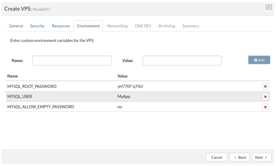Delete the MYSQL_ROOT_PASSWORD variable row
Viewport: 276px width, 166px height.
[x=265, y=86]
